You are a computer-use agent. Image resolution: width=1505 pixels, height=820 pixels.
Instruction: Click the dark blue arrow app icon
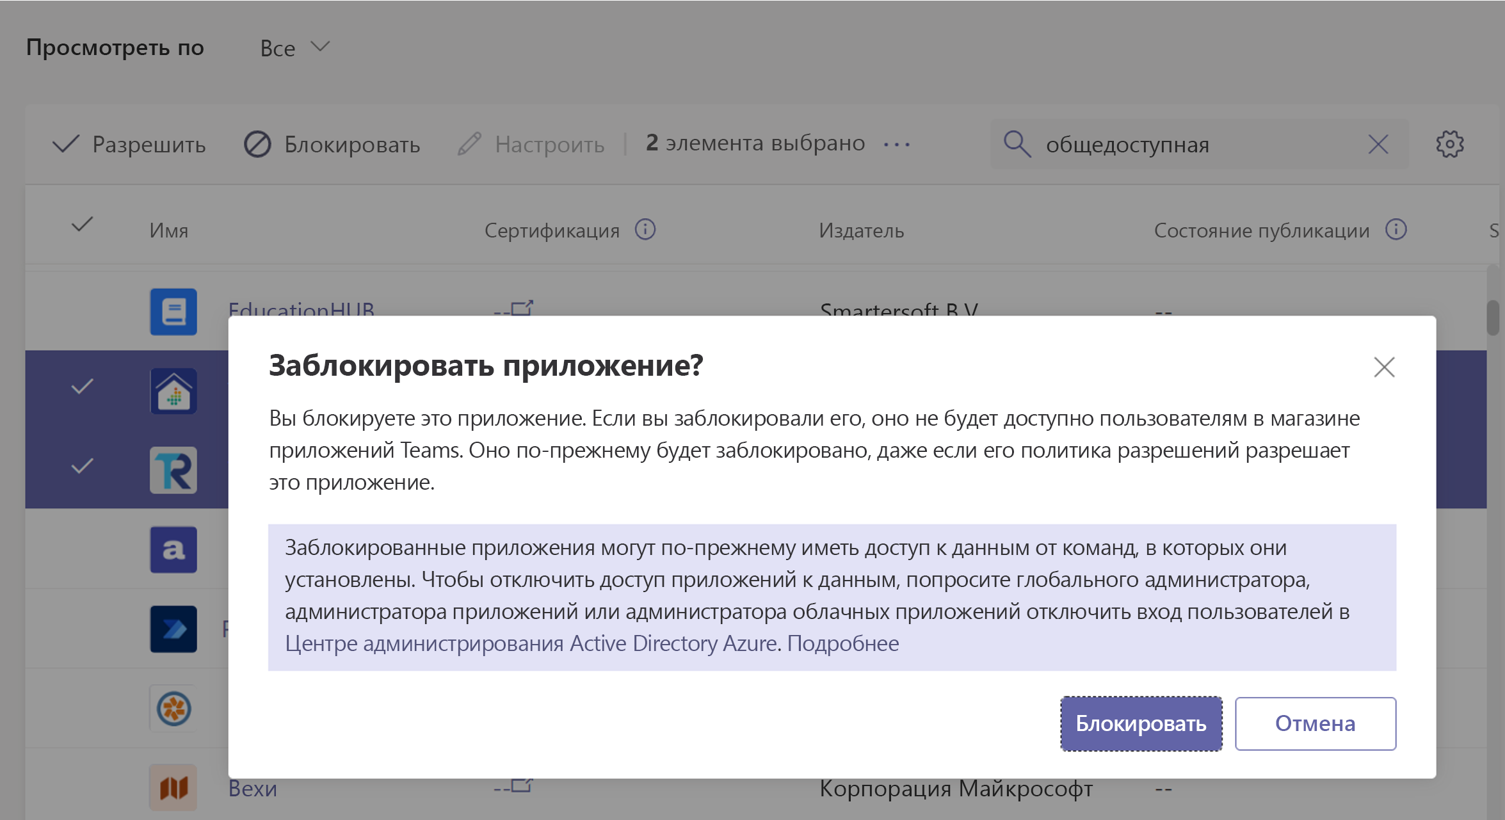173,629
